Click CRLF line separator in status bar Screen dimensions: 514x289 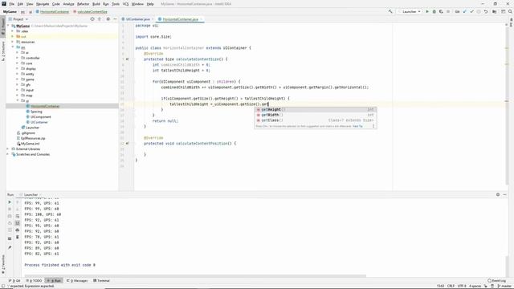(x=451, y=286)
